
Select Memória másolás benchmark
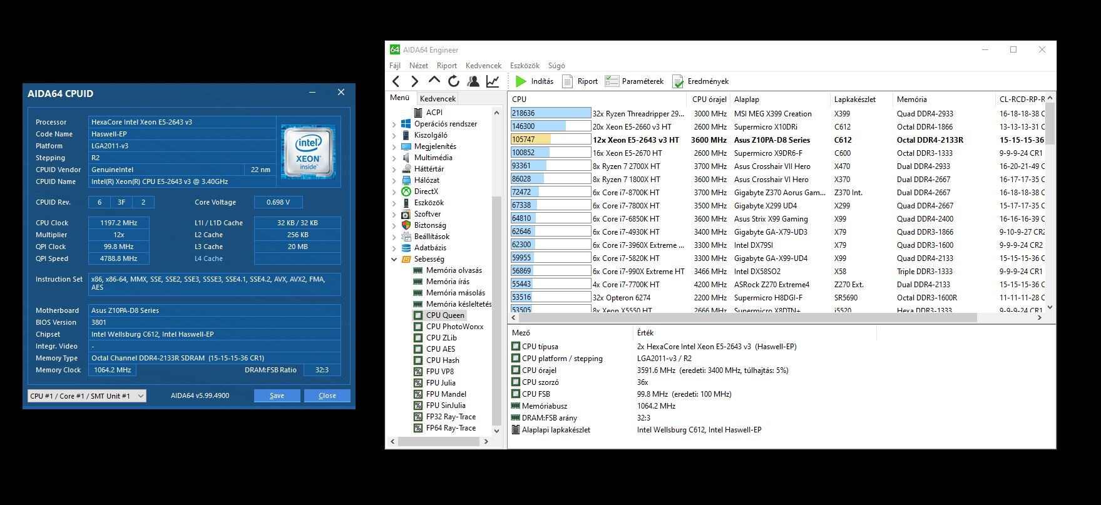pyautogui.click(x=455, y=293)
